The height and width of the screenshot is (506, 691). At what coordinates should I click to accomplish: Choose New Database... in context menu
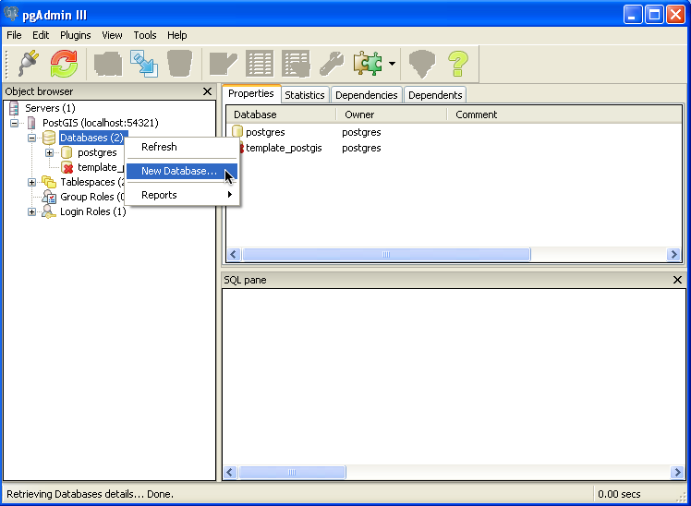tap(182, 171)
